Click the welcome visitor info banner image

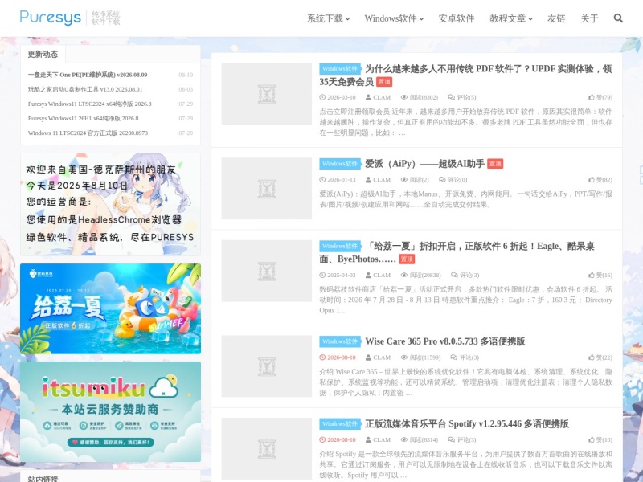tap(110, 205)
